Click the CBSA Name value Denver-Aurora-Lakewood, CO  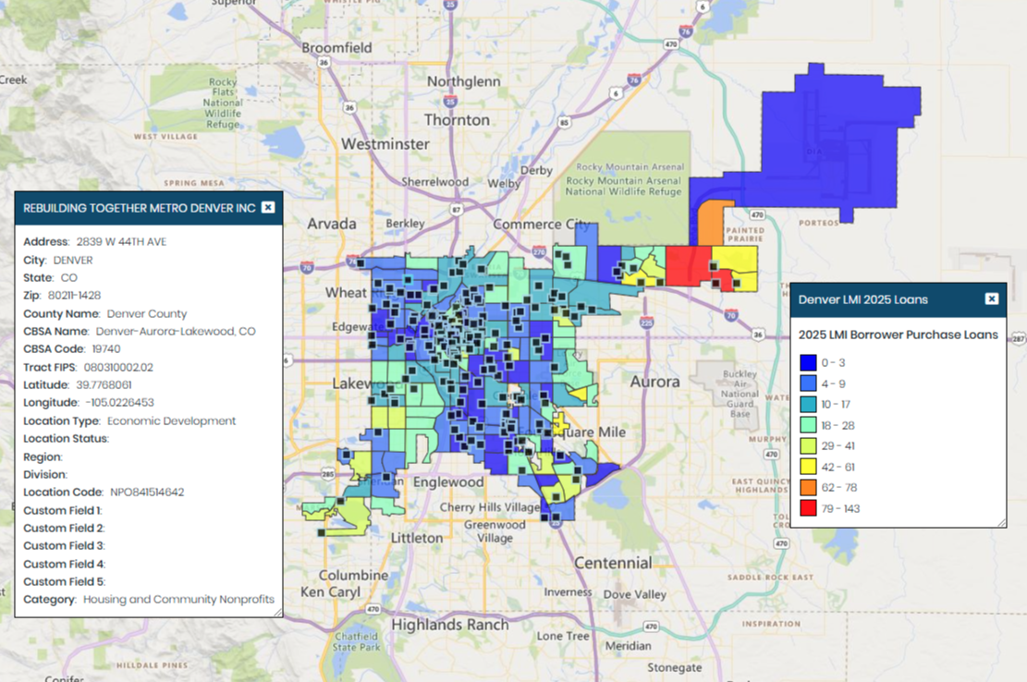[x=176, y=331]
